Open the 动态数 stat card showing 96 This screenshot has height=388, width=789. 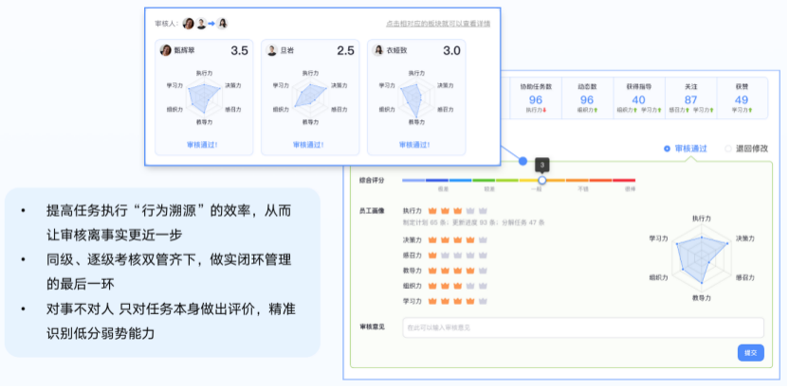pyautogui.click(x=586, y=97)
